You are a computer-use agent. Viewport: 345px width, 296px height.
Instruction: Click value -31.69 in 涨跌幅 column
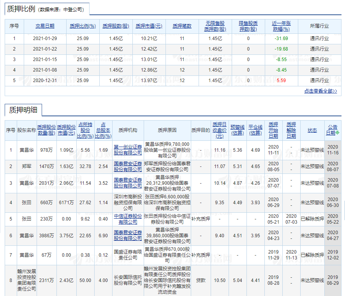pyautogui.click(x=281, y=39)
